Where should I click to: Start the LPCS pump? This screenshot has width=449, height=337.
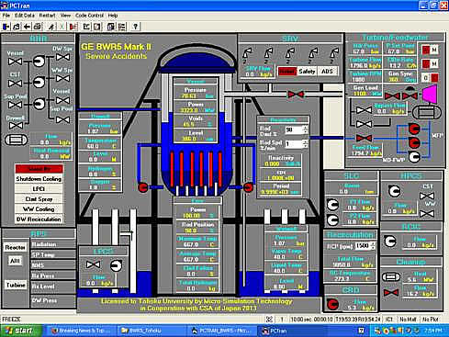tap(116, 265)
